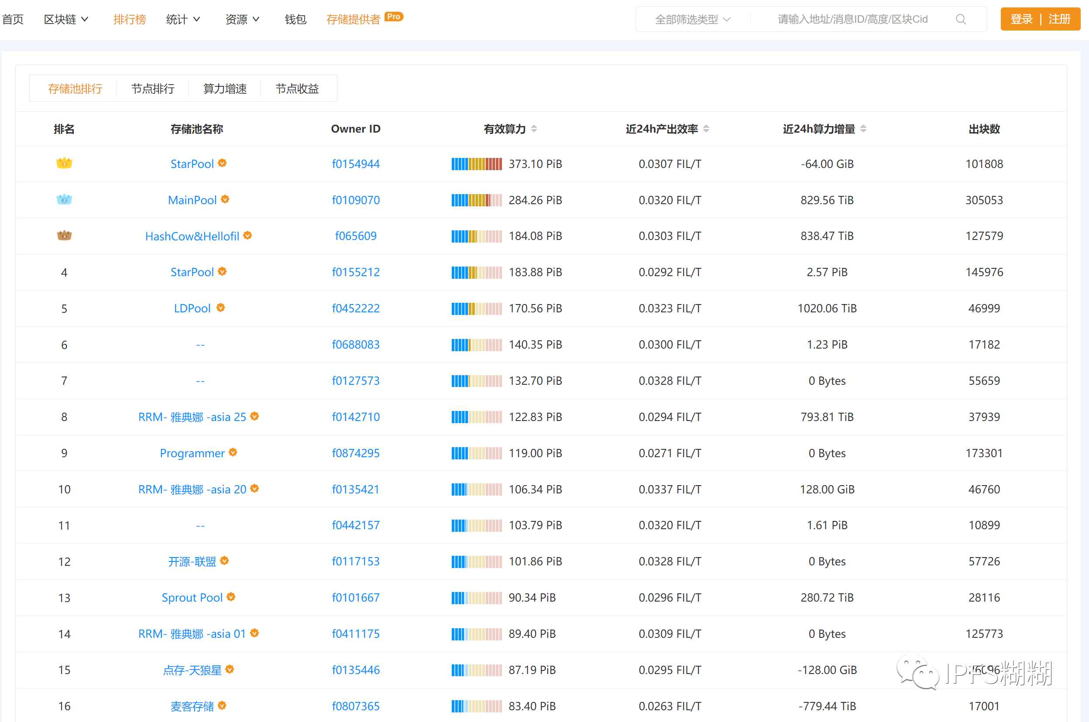Image resolution: width=1089 pixels, height=722 pixels.
Task: Open the MainPool pool link
Action: coord(192,200)
